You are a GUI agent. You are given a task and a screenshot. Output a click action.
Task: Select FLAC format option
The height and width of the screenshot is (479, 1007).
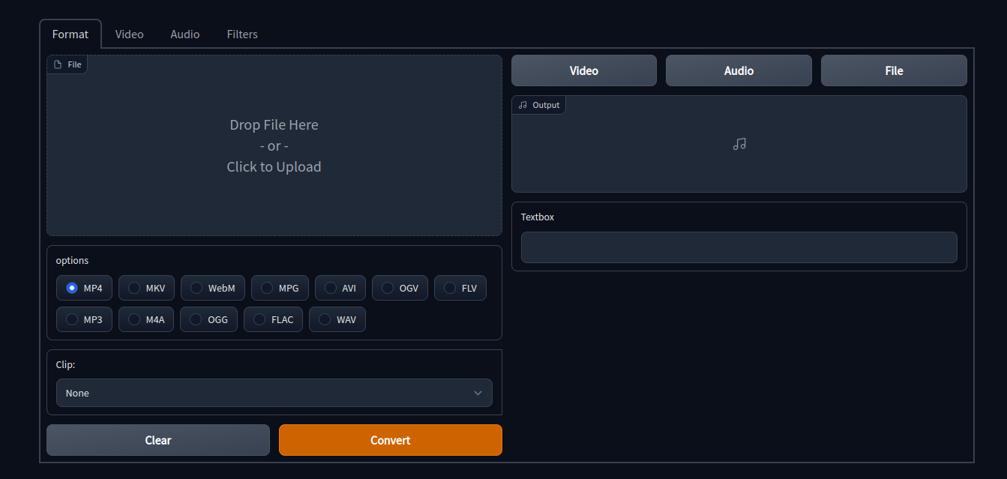260,319
